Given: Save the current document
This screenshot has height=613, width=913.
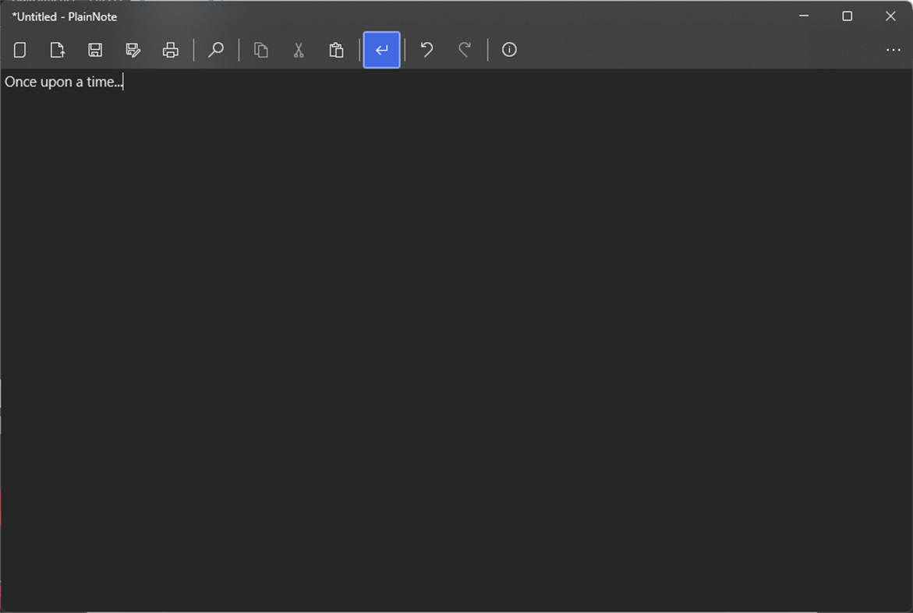Looking at the screenshot, I should (95, 49).
